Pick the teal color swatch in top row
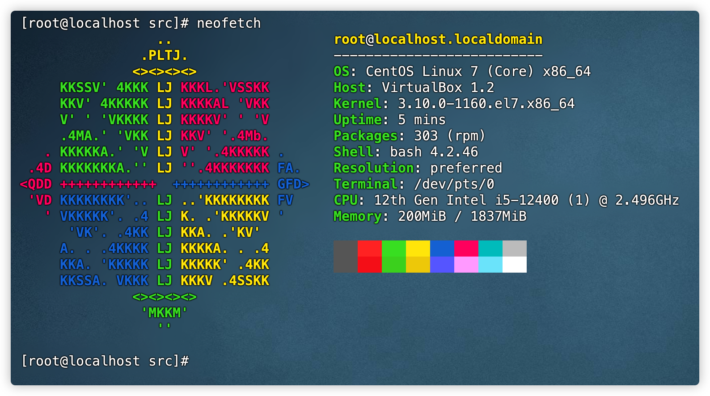Image resolution: width=710 pixels, height=396 pixels. [490, 249]
